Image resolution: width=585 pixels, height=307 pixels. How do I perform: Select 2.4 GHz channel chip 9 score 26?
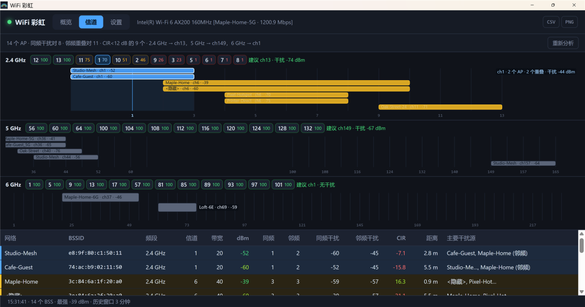(x=159, y=60)
